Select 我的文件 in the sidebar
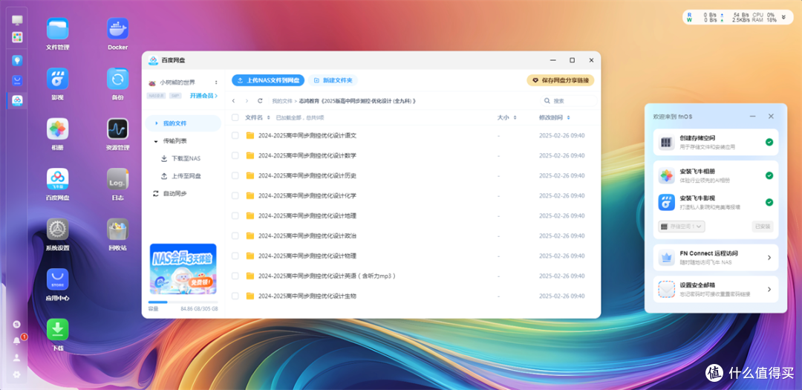 click(183, 123)
